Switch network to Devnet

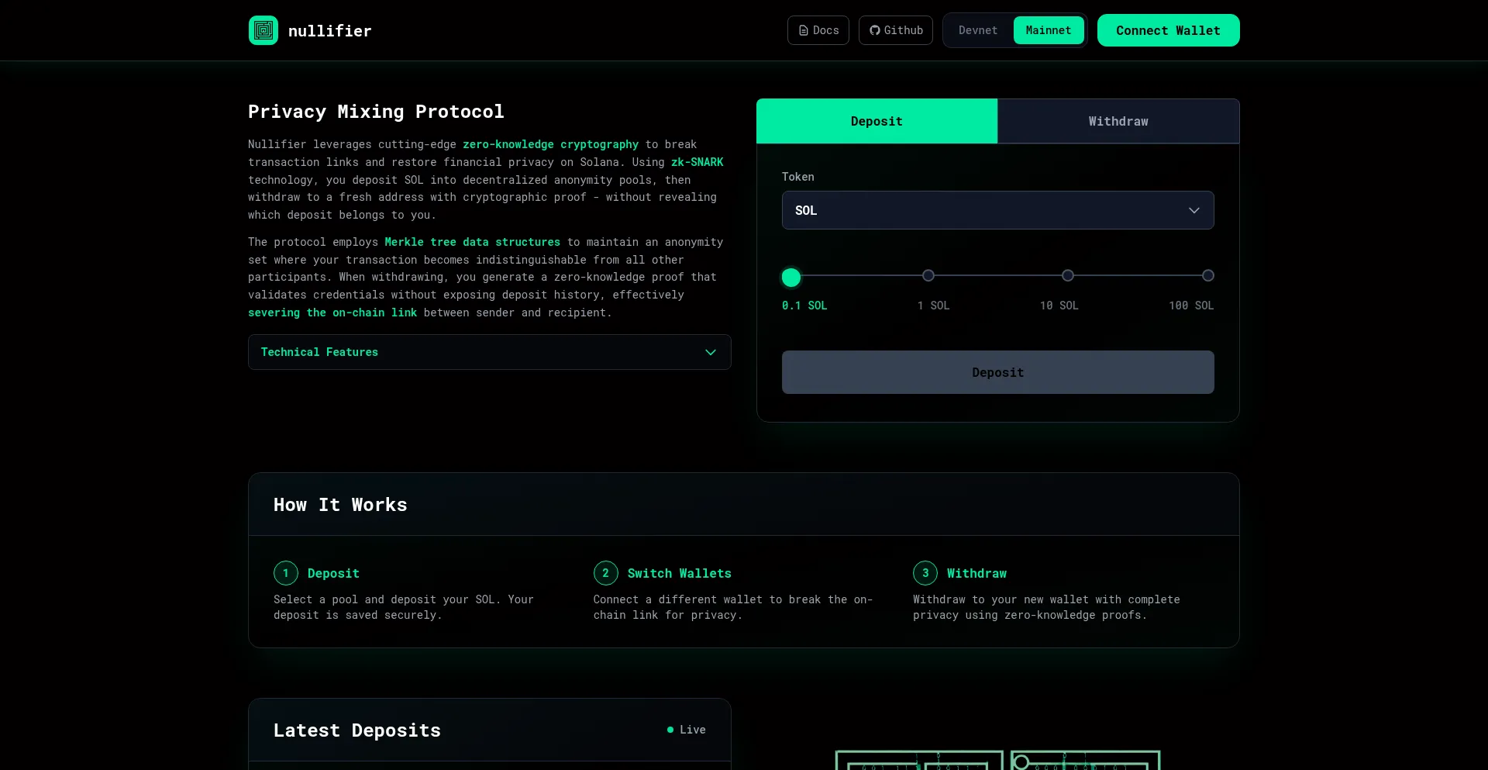[977, 31]
